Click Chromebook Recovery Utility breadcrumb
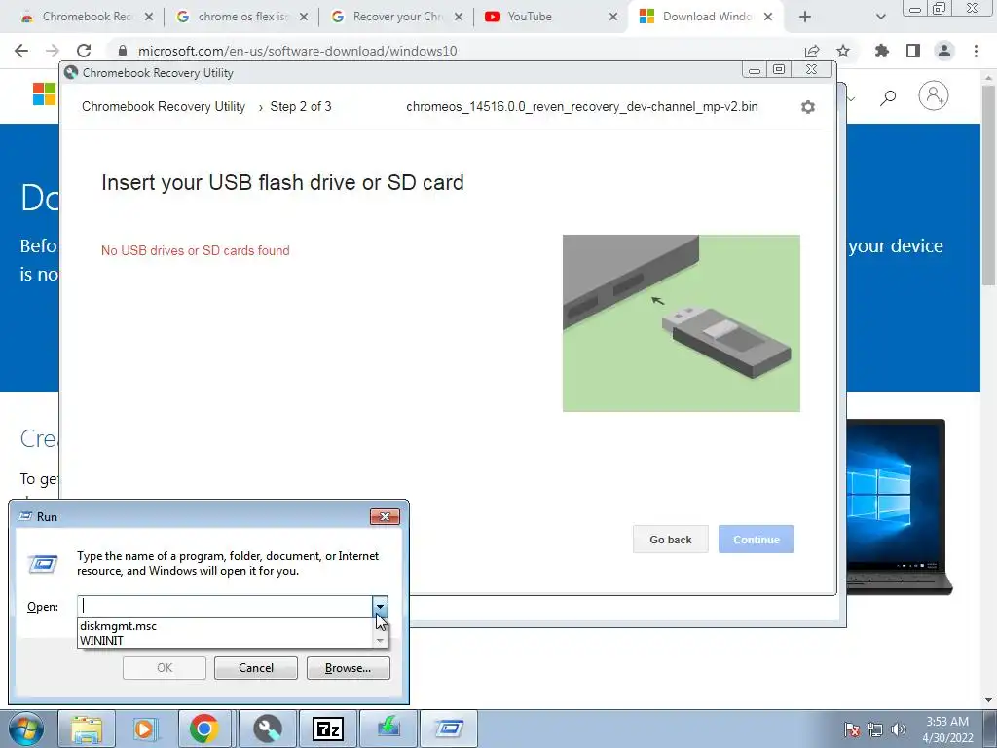997x748 pixels. 164,107
